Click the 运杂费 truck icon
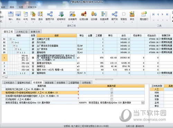 tap(94, 14)
